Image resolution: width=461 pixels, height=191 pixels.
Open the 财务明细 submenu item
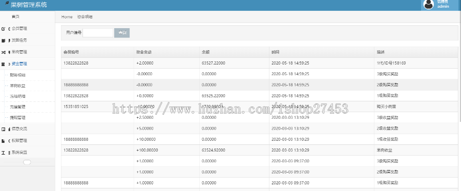pyautogui.click(x=17, y=75)
